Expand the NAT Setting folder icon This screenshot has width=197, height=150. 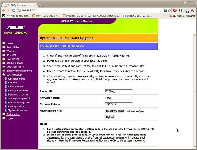(4, 59)
